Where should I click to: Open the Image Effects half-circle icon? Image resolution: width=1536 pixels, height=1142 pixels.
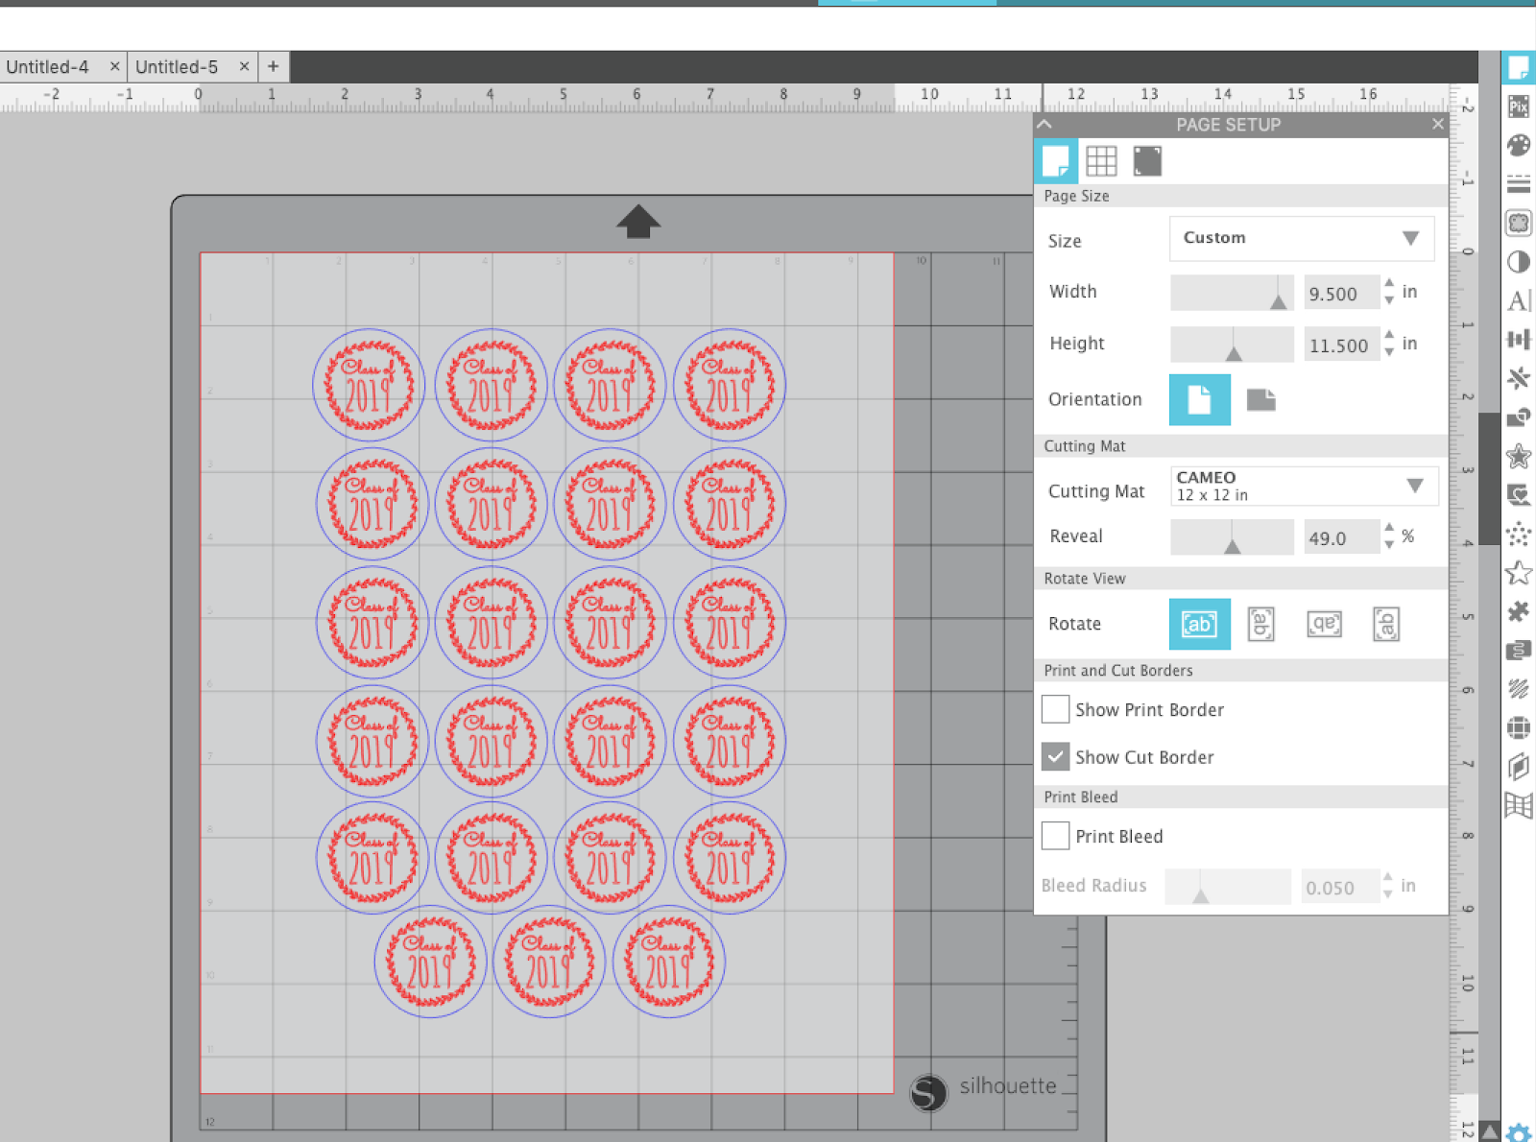click(x=1519, y=262)
